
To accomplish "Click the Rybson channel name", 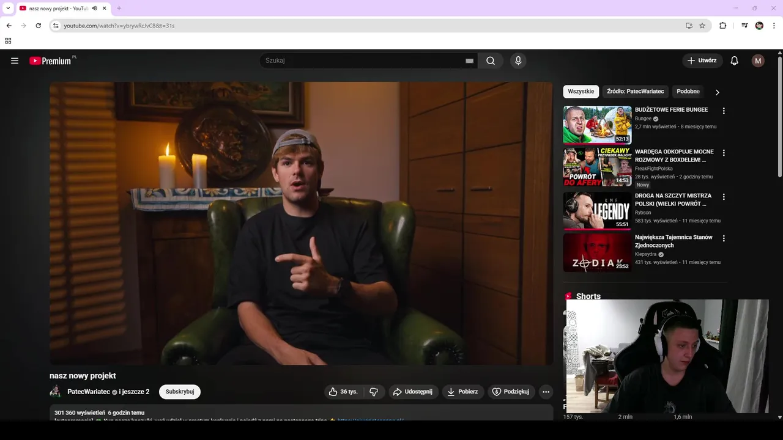I will (643, 213).
